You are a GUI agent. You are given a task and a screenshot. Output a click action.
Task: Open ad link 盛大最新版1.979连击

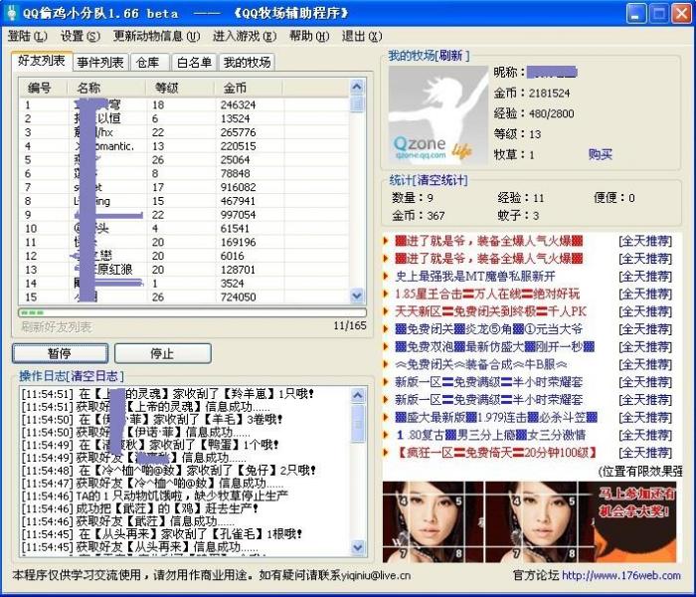click(x=496, y=417)
